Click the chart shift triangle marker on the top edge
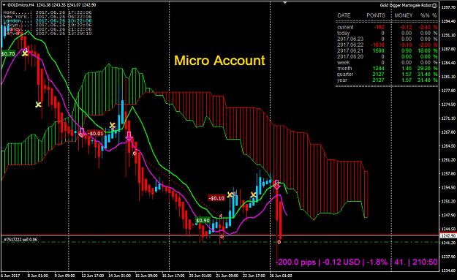This screenshot has height=280, width=457. click(284, 2)
